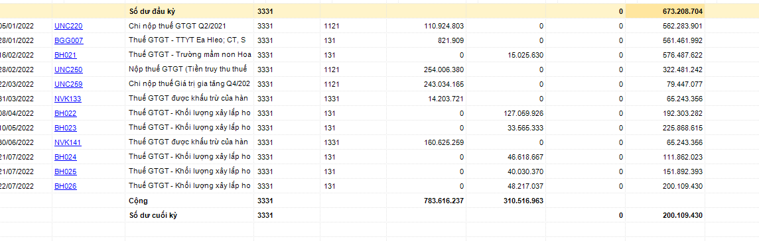
Task: Open voucher link NVK141
Action: (x=68, y=142)
